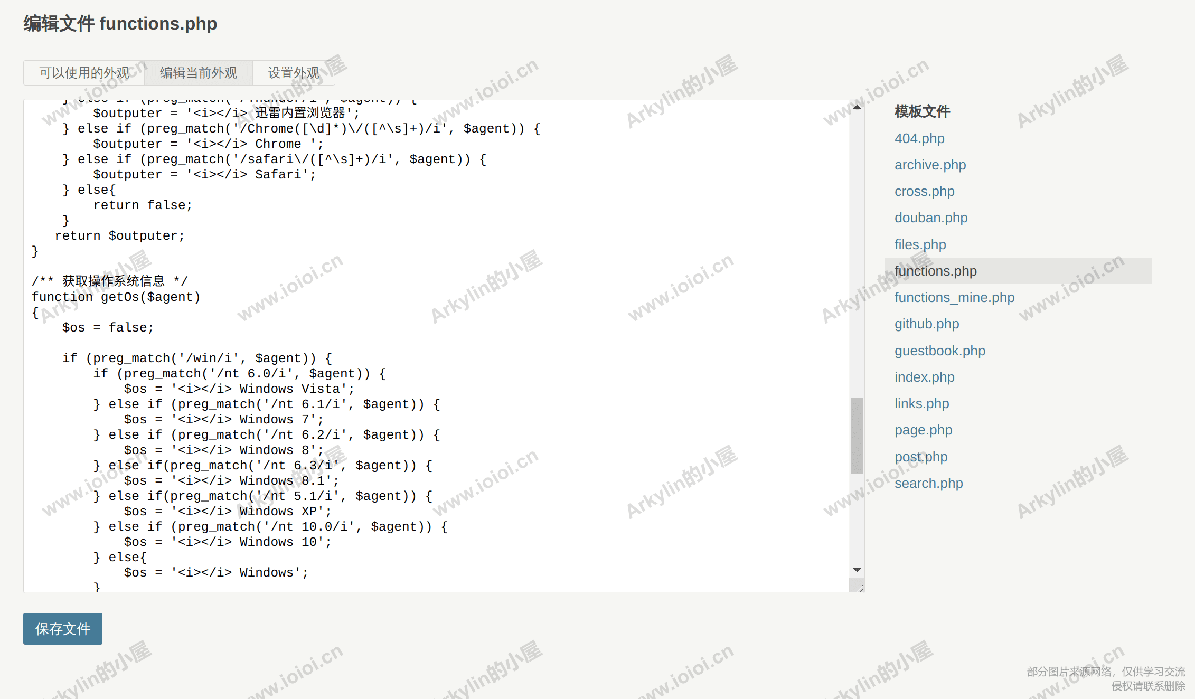Click the '$os = false;' code line
The width and height of the screenshot is (1195, 699).
click(x=108, y=327)
